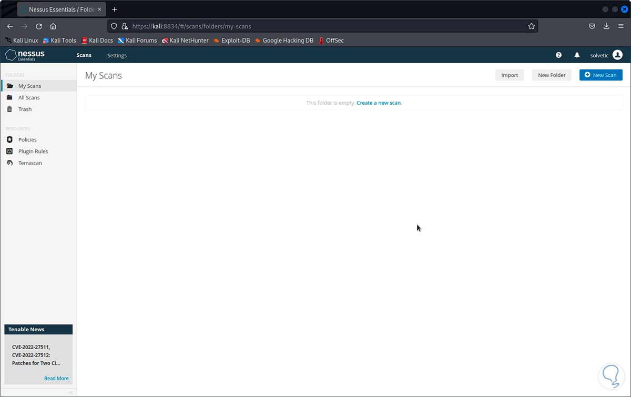The width and height of the screenshot is (631, 397).
Task: Select the Policies shield icon
Action: [9, 139]
